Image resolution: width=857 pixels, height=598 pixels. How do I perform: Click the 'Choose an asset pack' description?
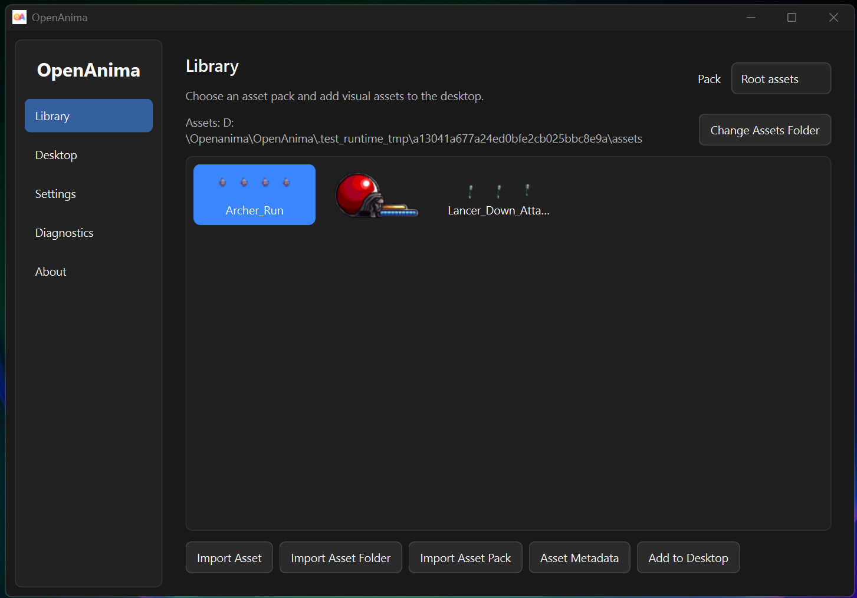pyautogui.click(x=334, y=96)
